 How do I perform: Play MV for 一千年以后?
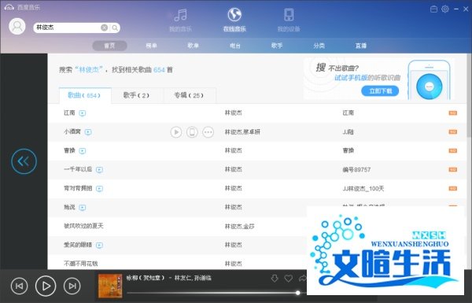pos(99,170)
